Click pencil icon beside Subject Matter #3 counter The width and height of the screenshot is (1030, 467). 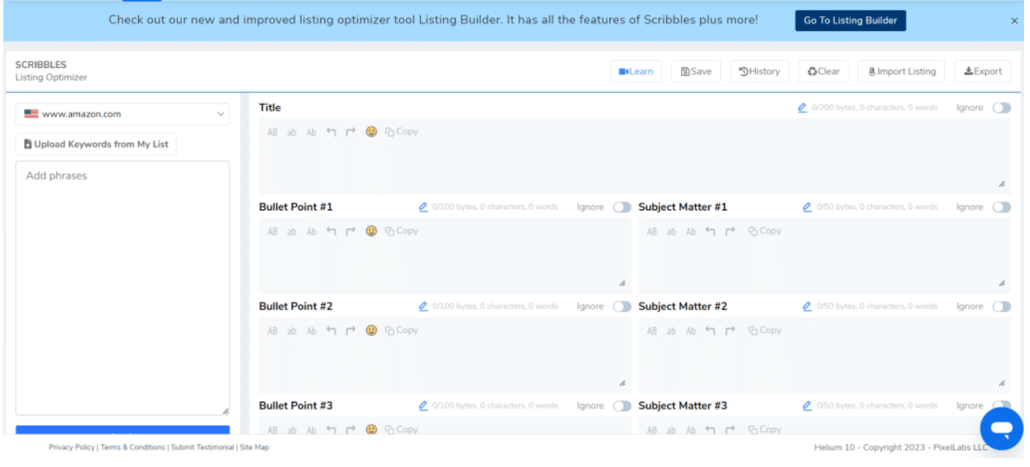[x=807, y=405]
